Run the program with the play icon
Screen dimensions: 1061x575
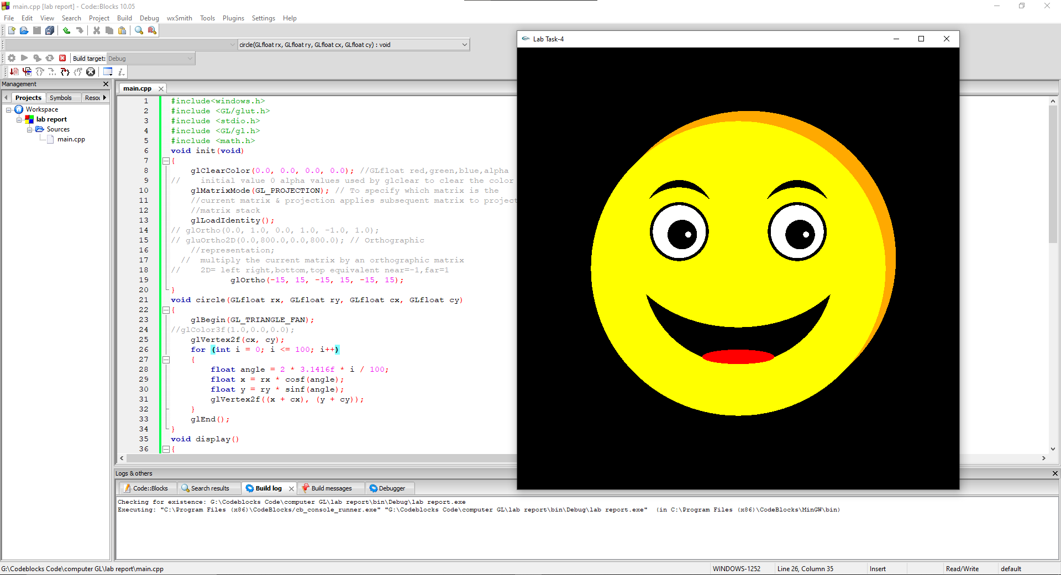(x=24, y=58)
